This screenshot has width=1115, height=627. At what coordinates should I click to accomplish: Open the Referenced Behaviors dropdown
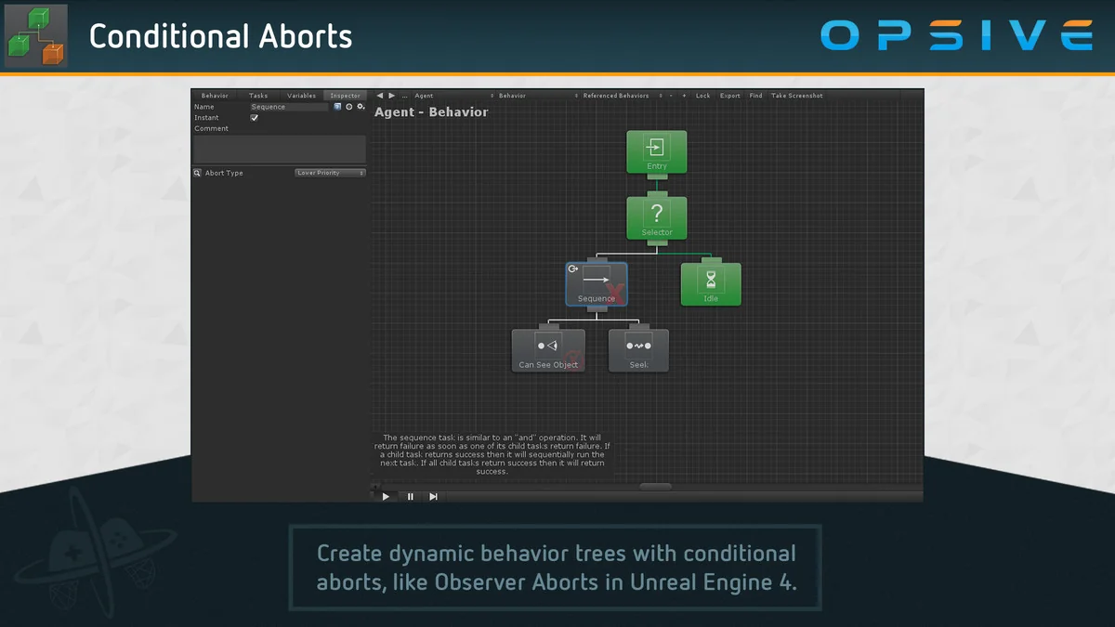click(616, 96)
